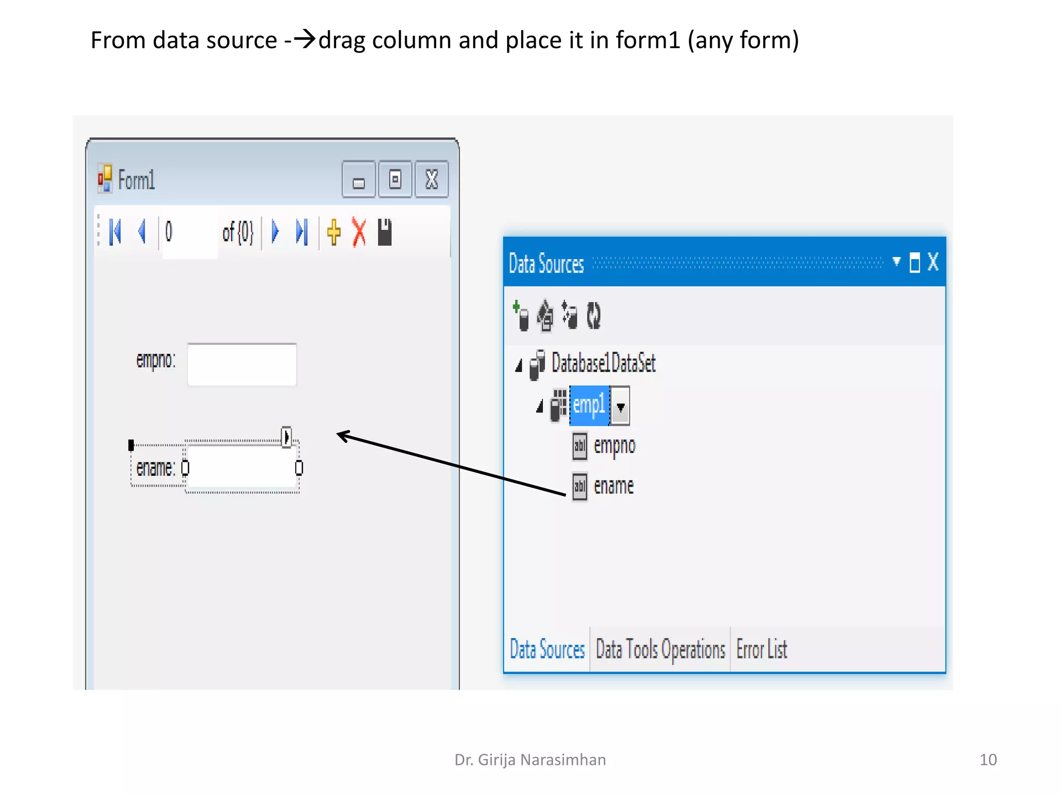Open the emp1 control type dropdown
The height and width of the screenshot is (796, 1061).
[620, 406]
